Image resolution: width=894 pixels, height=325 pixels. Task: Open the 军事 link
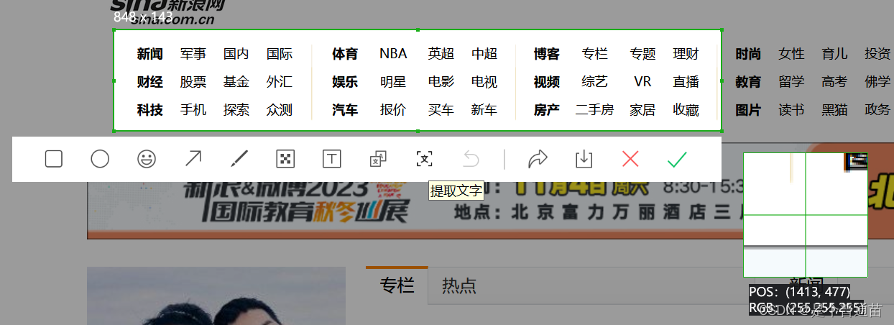[x=193, y=54]
